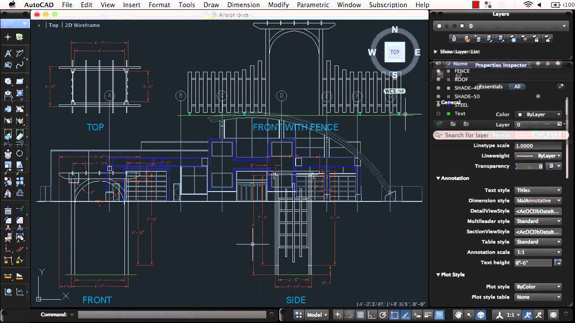The height and width of the screenshot is (323, 575).
Task: Click the TOP face of the ViewCube
Action: click(395, 52)
